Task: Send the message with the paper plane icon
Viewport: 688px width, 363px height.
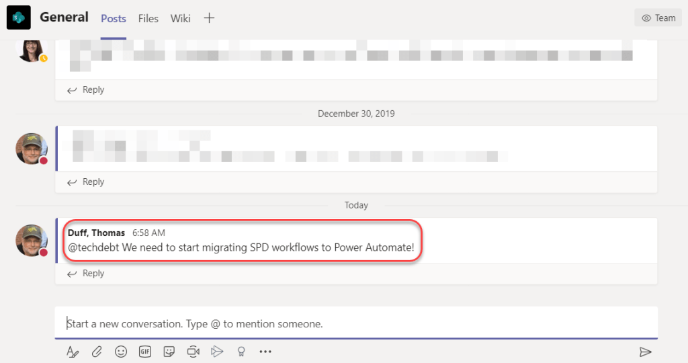Action: (x=645, y=352)
